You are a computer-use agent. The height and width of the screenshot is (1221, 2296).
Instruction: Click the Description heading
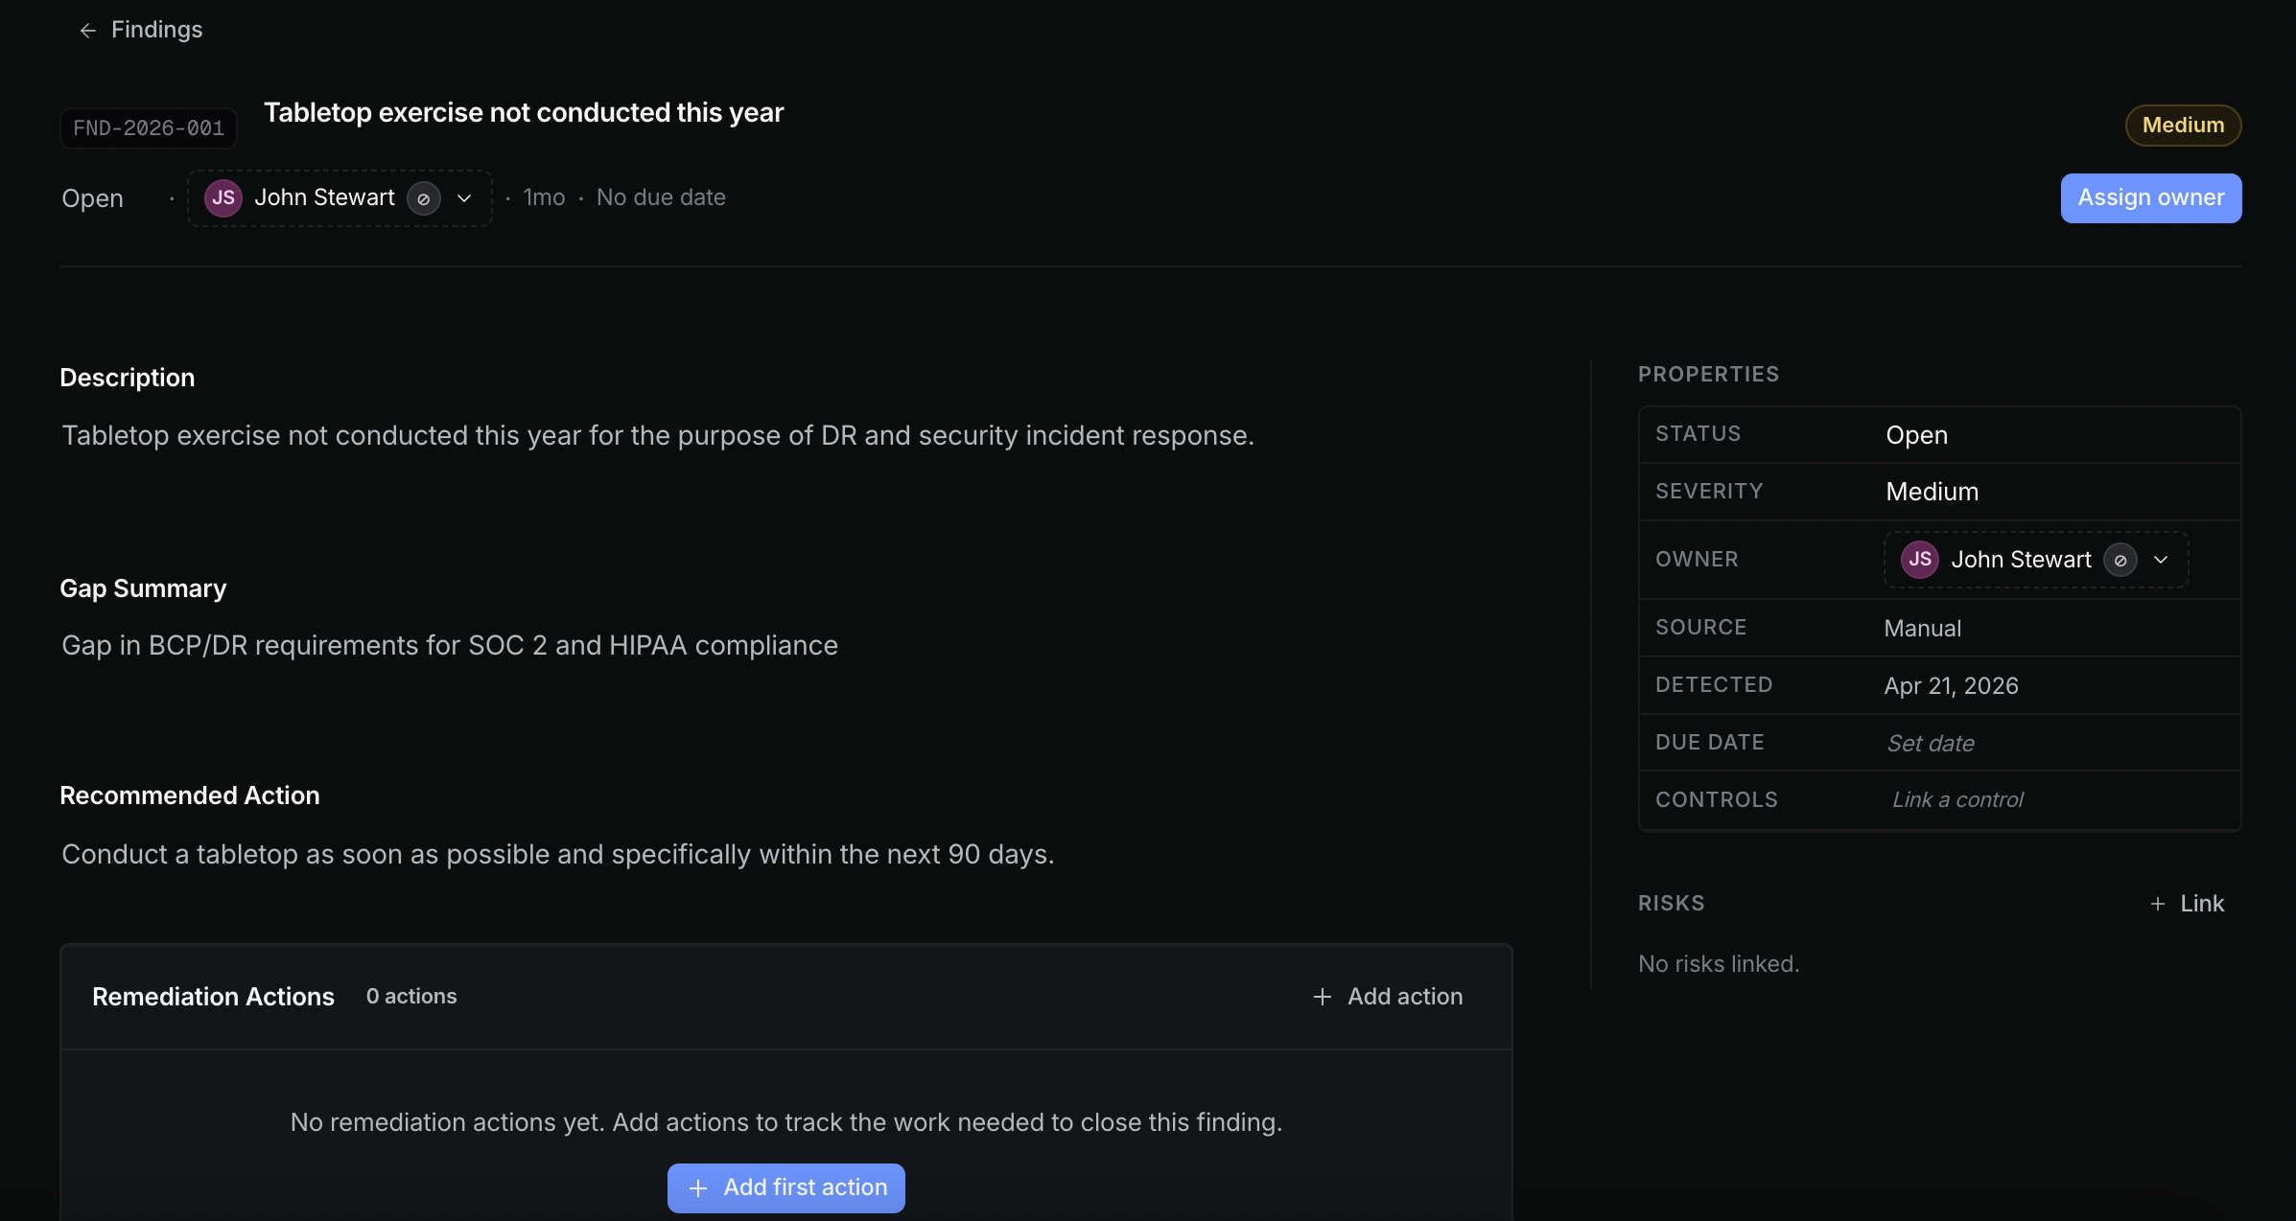point(127,378)
